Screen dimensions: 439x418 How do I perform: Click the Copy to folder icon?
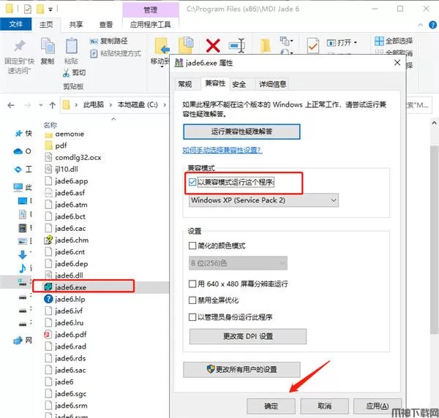(186, 45)
